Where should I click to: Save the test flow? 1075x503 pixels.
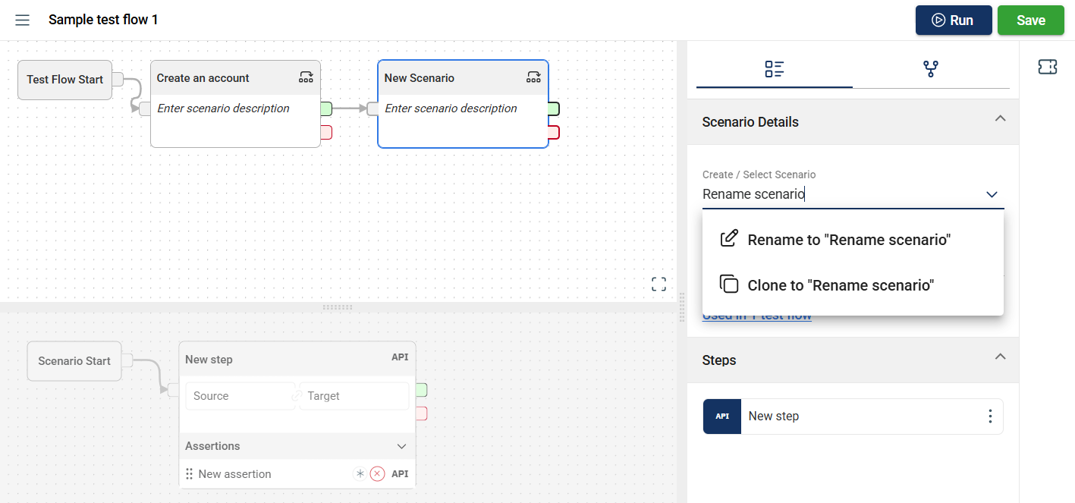(1030, 20)
